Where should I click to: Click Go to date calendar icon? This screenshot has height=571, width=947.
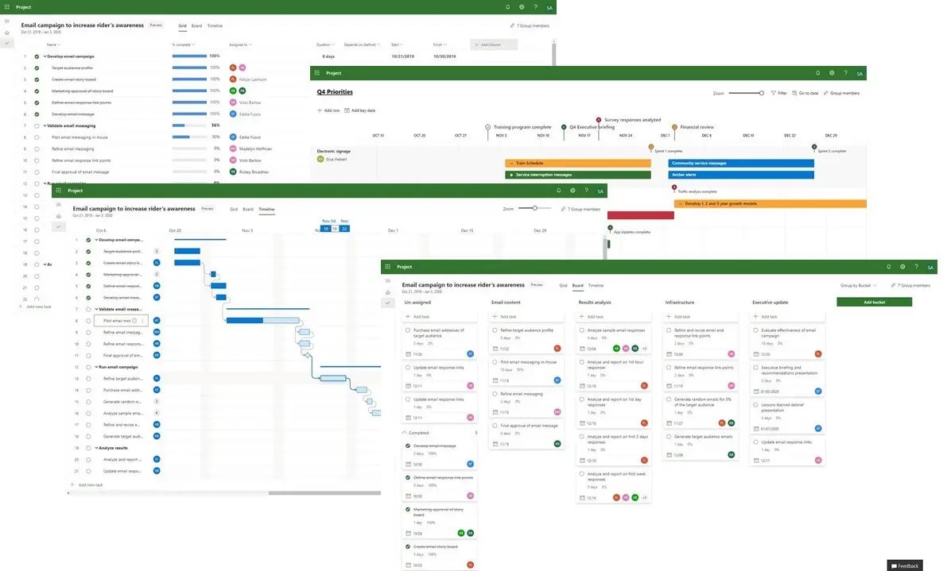794,93
